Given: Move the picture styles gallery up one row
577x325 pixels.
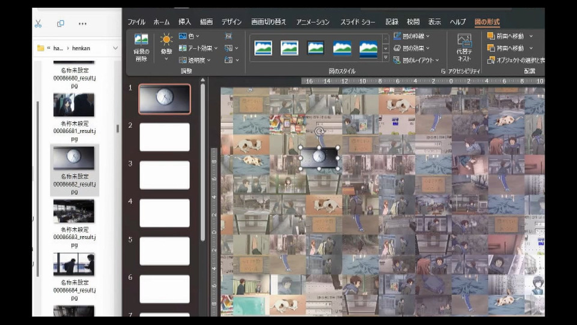Looking at the screenshot, I should pyautogui.click(x=386, y=39).
